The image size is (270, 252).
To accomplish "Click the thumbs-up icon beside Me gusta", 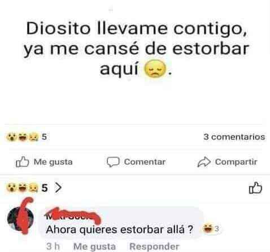I will [x=23, y=162].
